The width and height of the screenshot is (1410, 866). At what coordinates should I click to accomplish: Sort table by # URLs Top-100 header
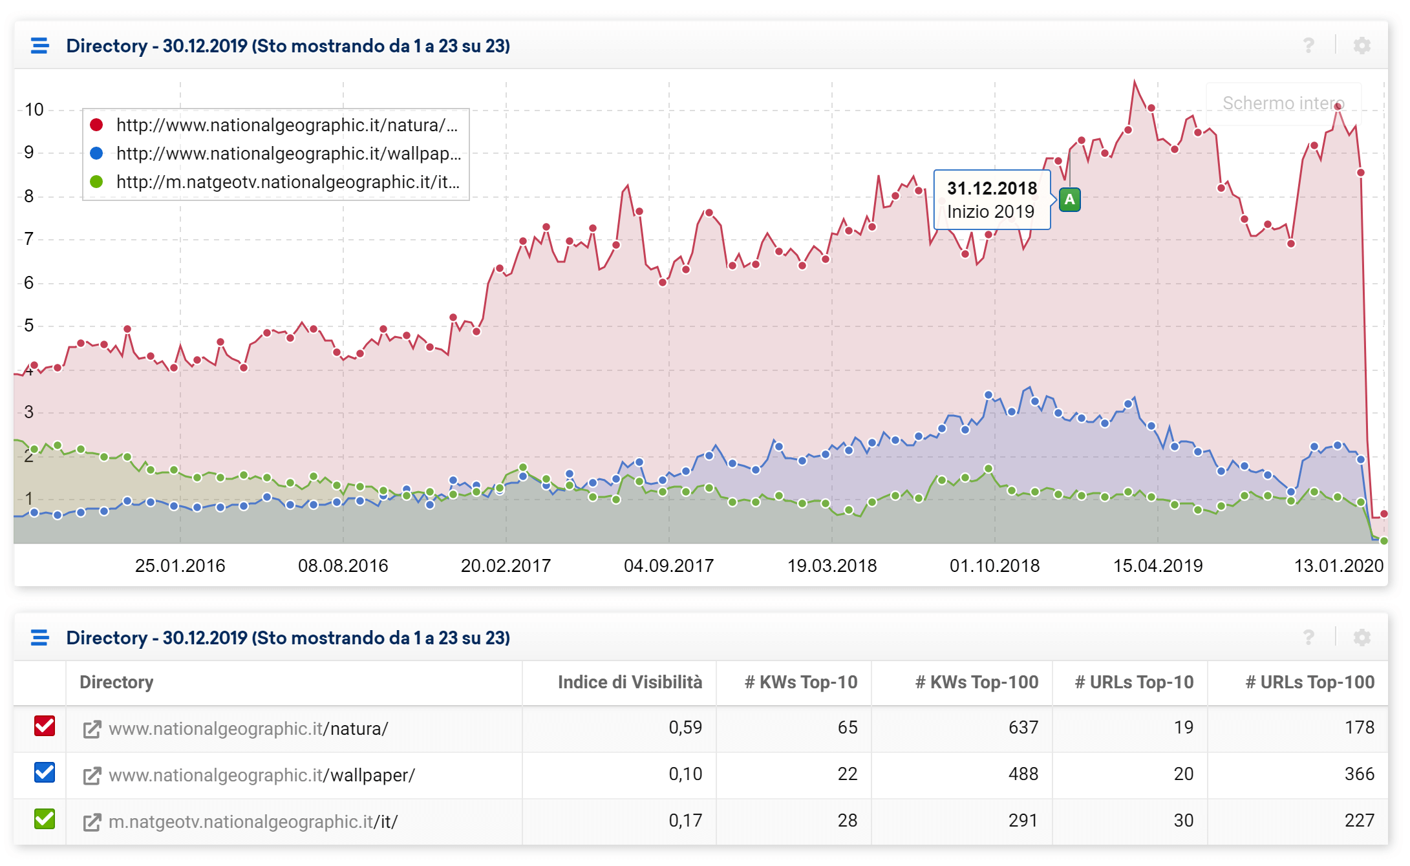point(1310,682)
